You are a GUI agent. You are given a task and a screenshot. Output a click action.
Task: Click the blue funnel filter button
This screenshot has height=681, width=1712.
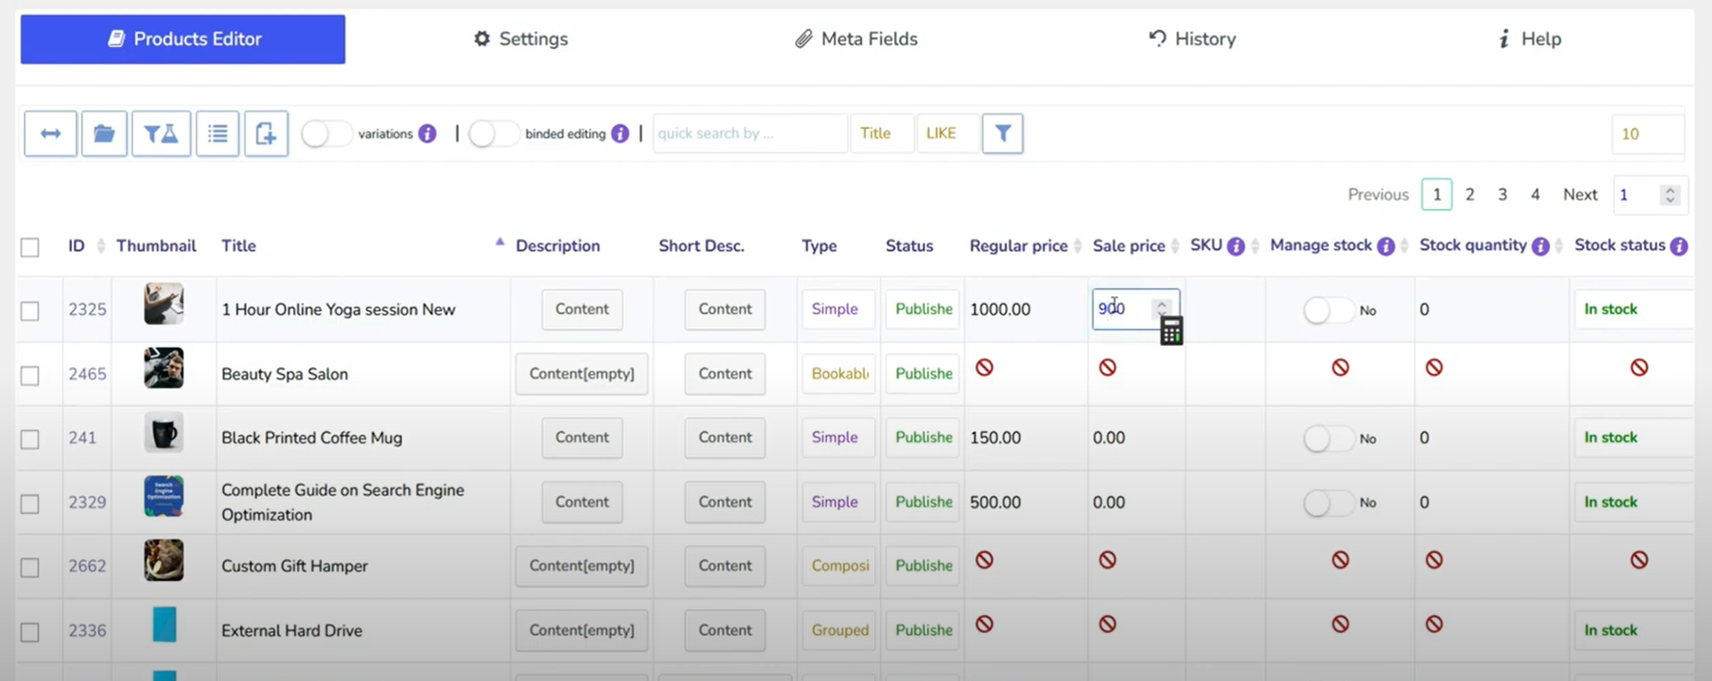point(1002,133)
